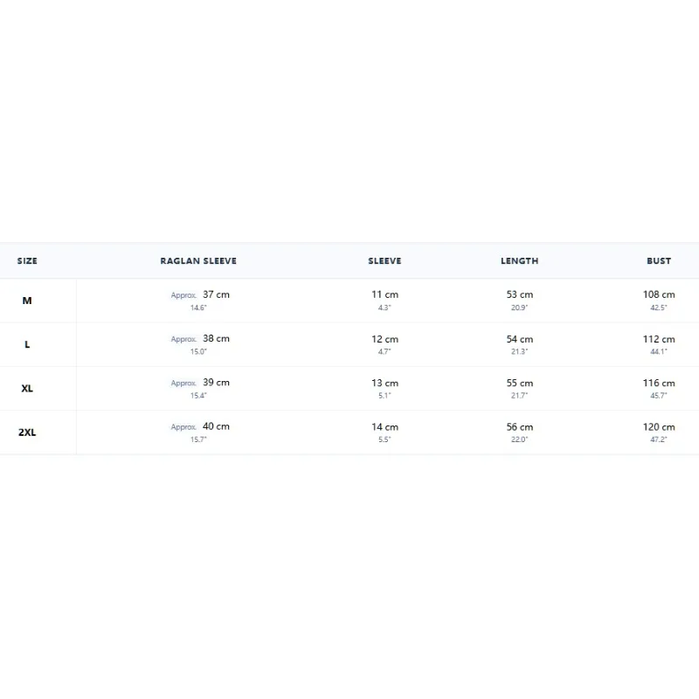Click the 37 cm raglan sleeve value
The image size is (699, 699).
[x=216, y=294]
